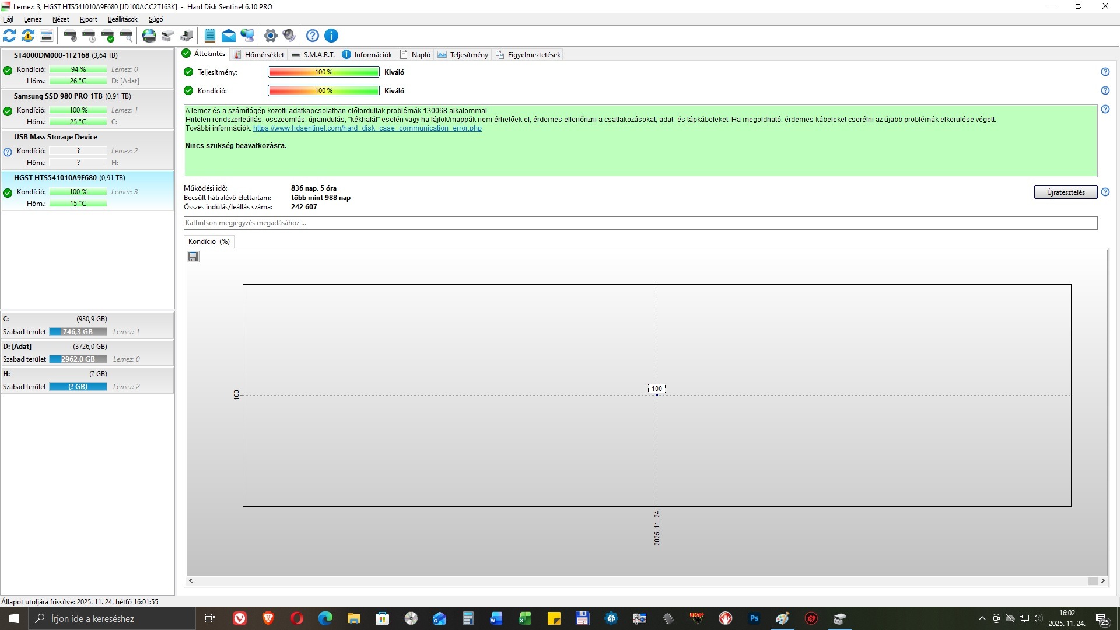This screenshot has width=1120, height=630.
Task: Click the scheduled disk test clock icon
Action: [89, 36]
